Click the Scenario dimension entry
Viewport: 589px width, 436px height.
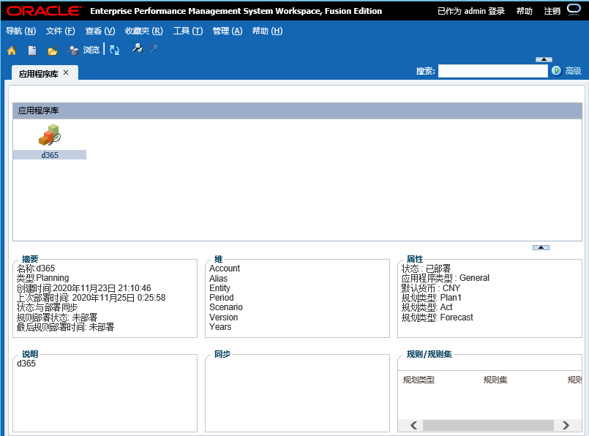[226, 307]
